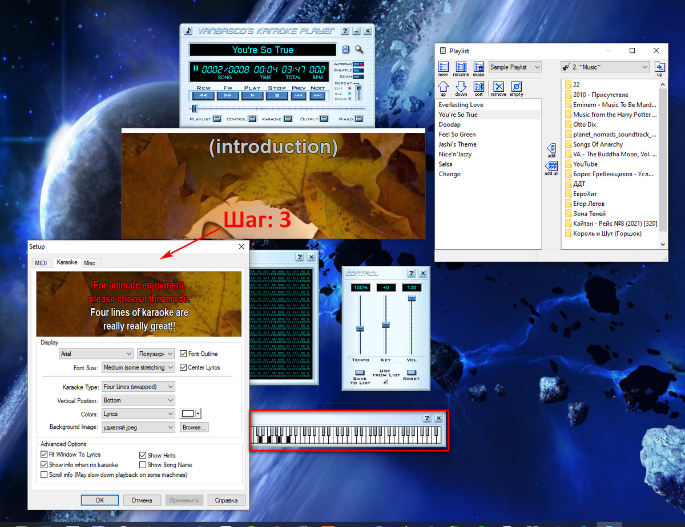Stop the song with the Stop button
The height and width of the screenshot is (527, 685).
[277, 96]
